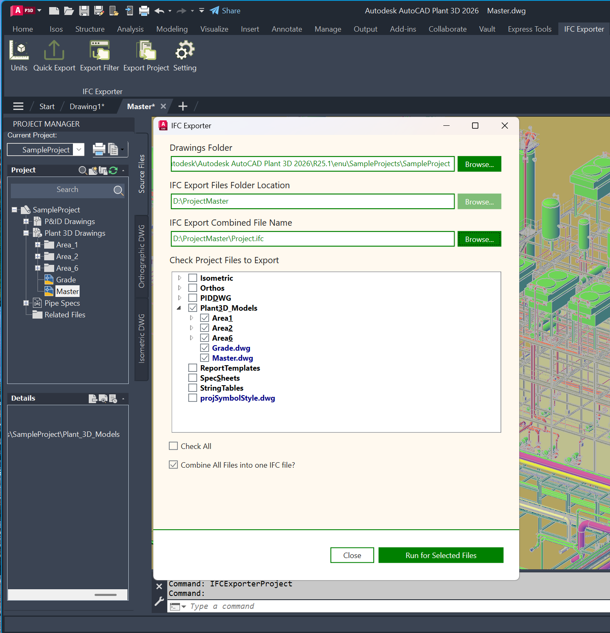
Task: Collapse the Plant3D_Models tree node
Action: click(179, 308)
